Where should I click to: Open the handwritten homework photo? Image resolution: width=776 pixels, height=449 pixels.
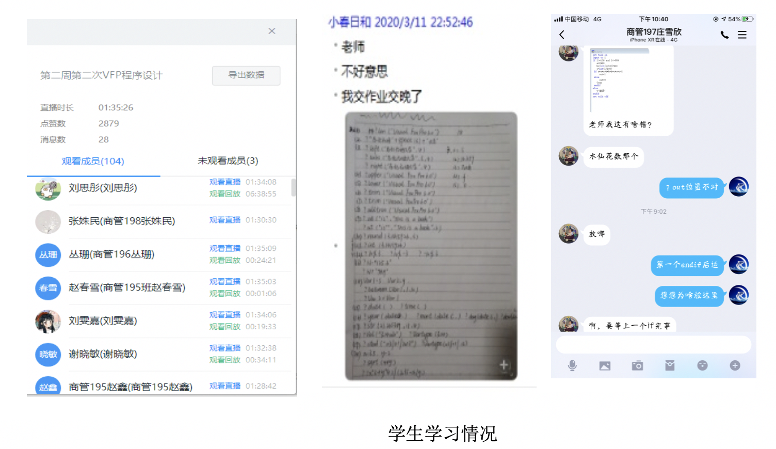[431, 246]
